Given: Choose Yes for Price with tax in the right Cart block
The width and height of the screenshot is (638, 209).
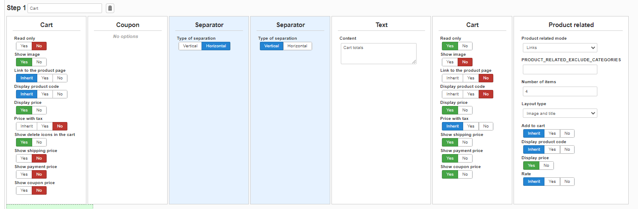Looking at the screenshot, I should click(471, 126).
